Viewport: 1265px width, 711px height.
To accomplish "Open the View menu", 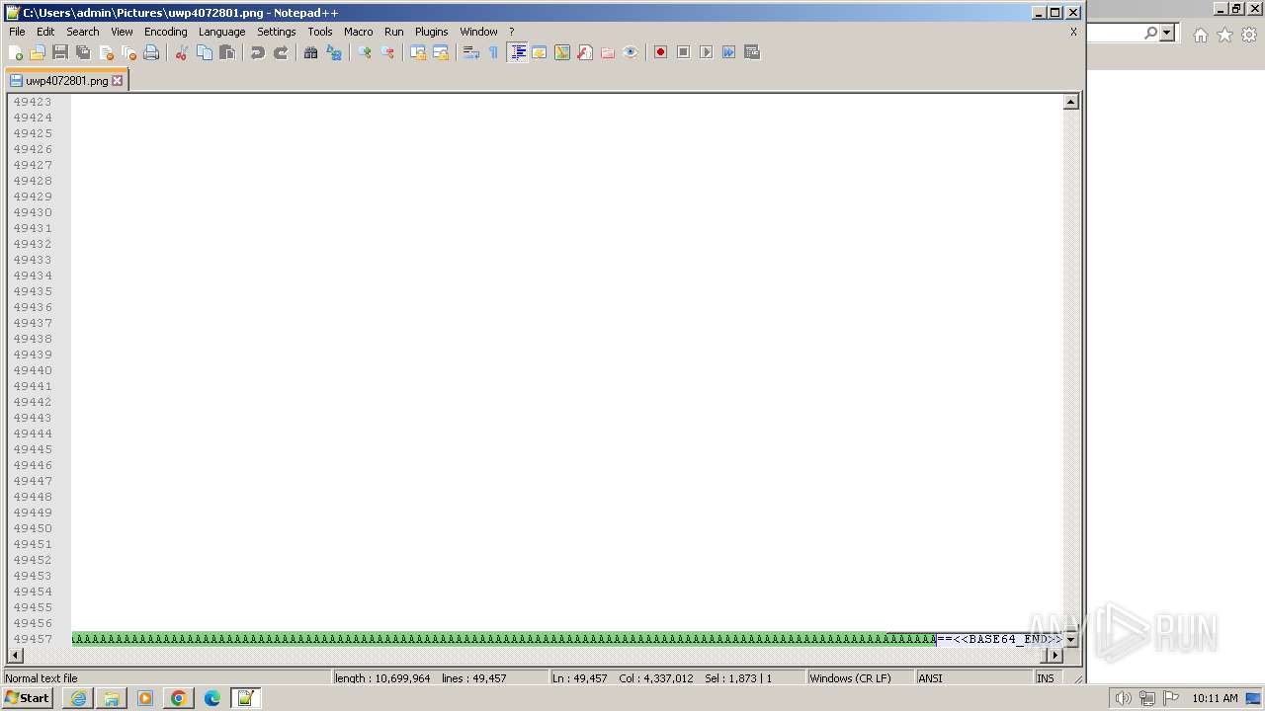I will [x=122, y=32].
